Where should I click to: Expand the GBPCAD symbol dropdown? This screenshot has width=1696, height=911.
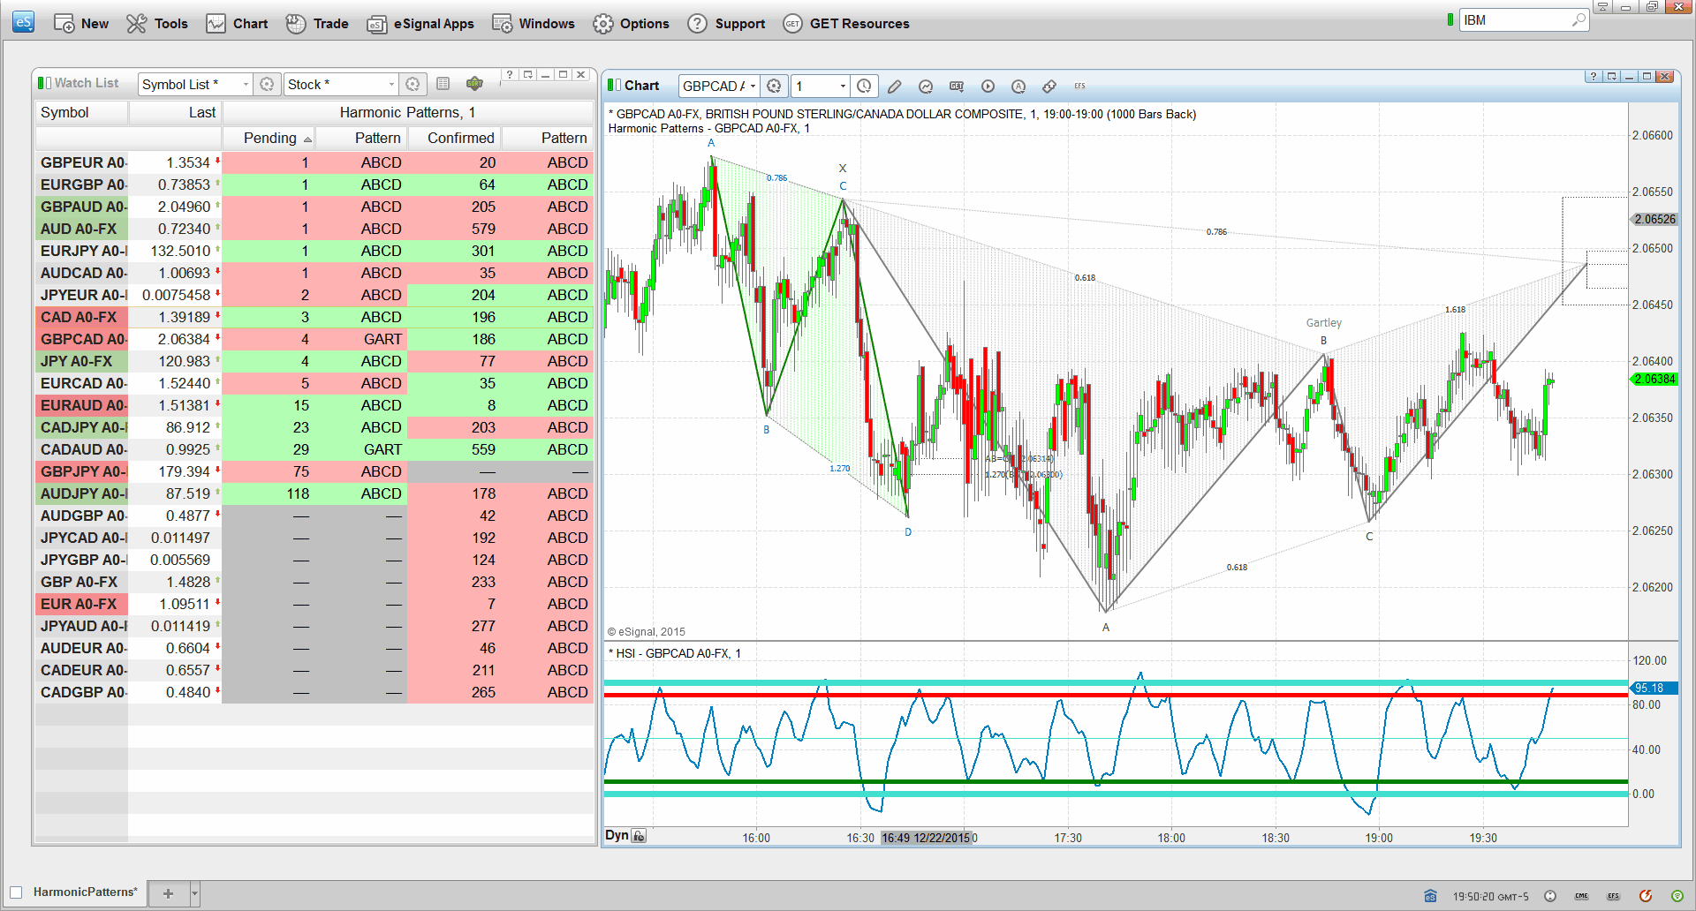point(753,86)
